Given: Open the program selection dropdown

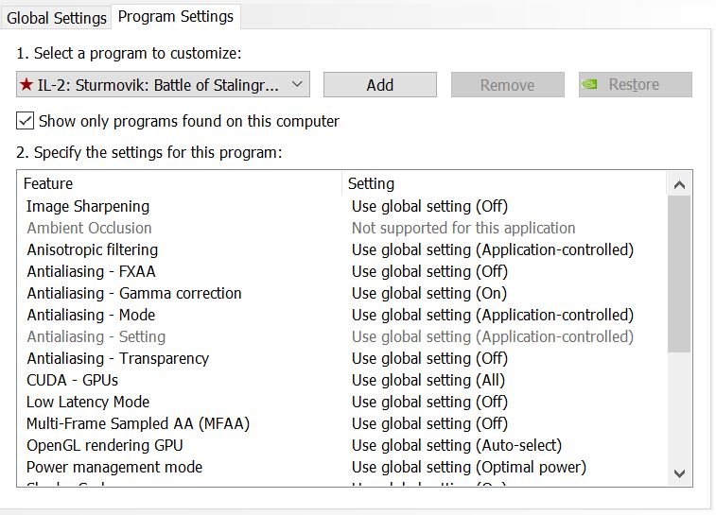Looking at the screenshot, I should [x=297, y=84].
